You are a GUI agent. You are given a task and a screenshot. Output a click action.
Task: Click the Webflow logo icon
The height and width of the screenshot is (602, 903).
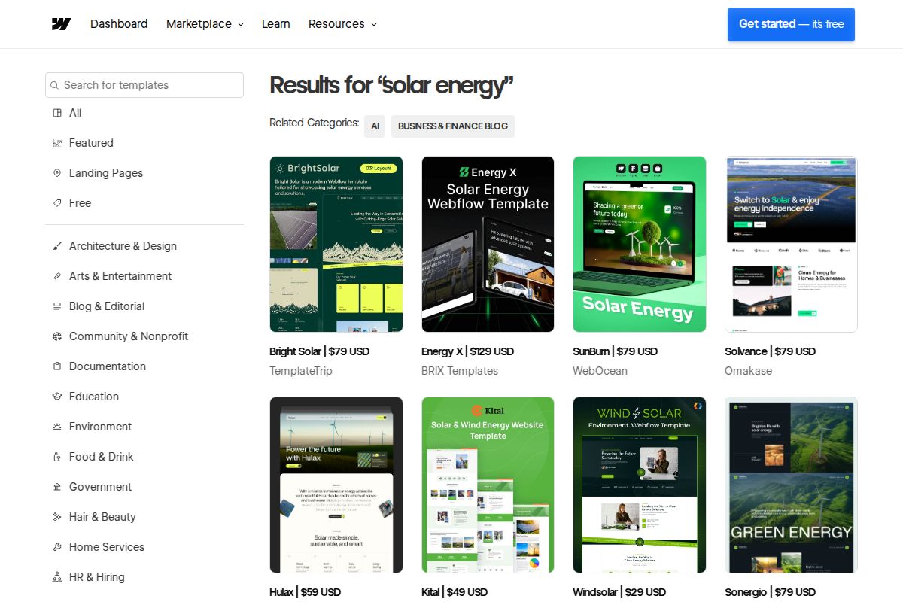(x=61, y=24)
